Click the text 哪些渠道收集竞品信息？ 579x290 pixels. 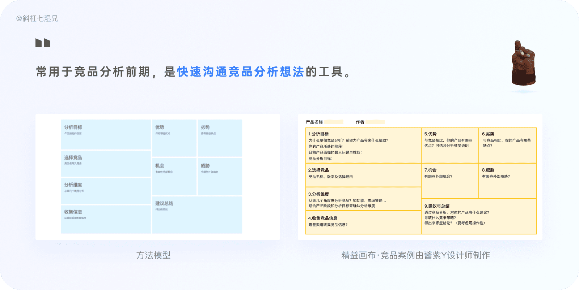pos(328,225)
